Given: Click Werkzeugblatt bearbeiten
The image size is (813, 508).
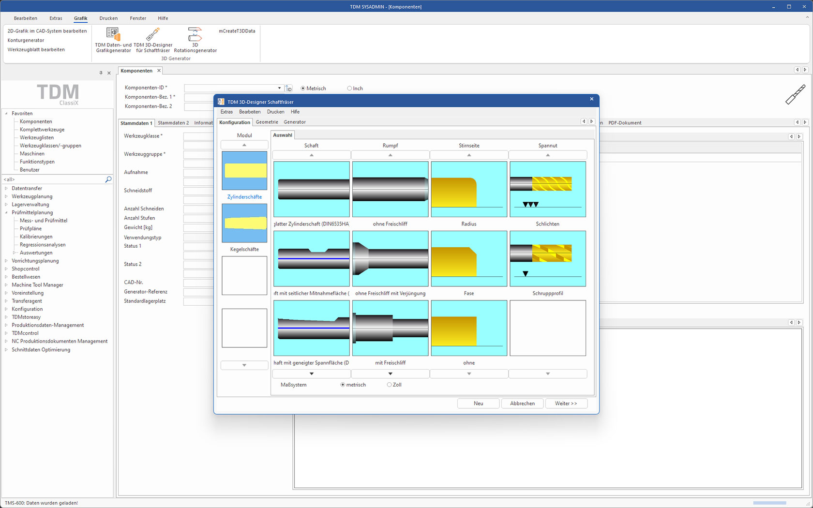Looking at the screenshot, I should click(x=36, y=49).
